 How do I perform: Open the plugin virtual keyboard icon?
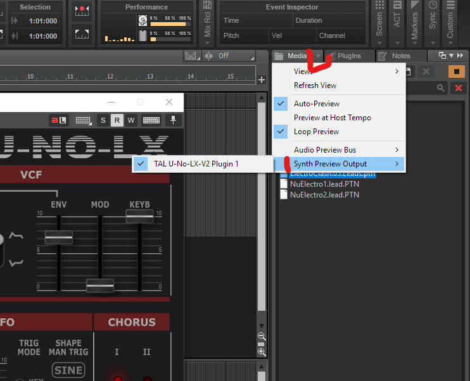[x=151, y=120]
